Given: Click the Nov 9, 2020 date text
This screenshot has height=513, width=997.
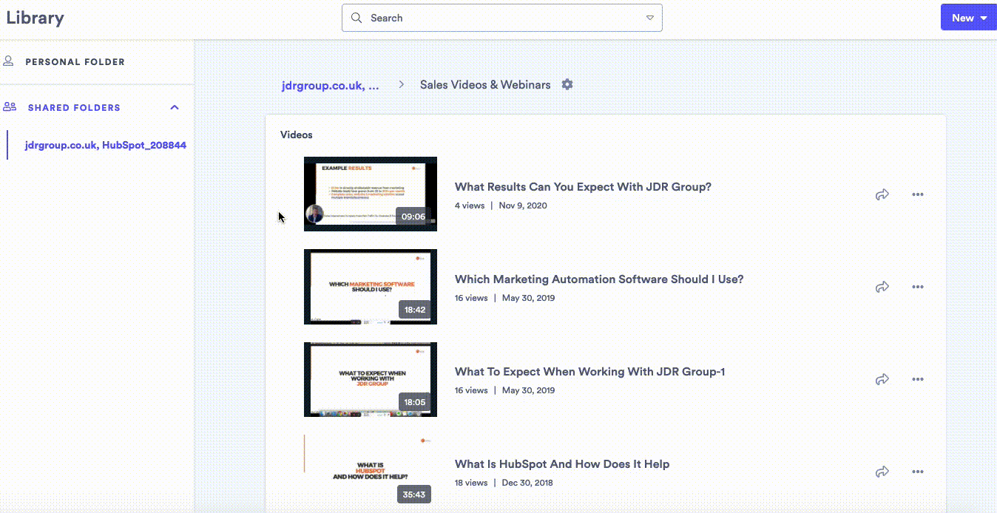Looking at the screenshot, I should tap(523, 205).
